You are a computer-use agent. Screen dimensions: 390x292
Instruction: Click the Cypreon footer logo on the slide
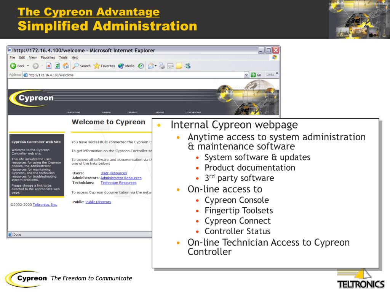(x=26, y=279)
